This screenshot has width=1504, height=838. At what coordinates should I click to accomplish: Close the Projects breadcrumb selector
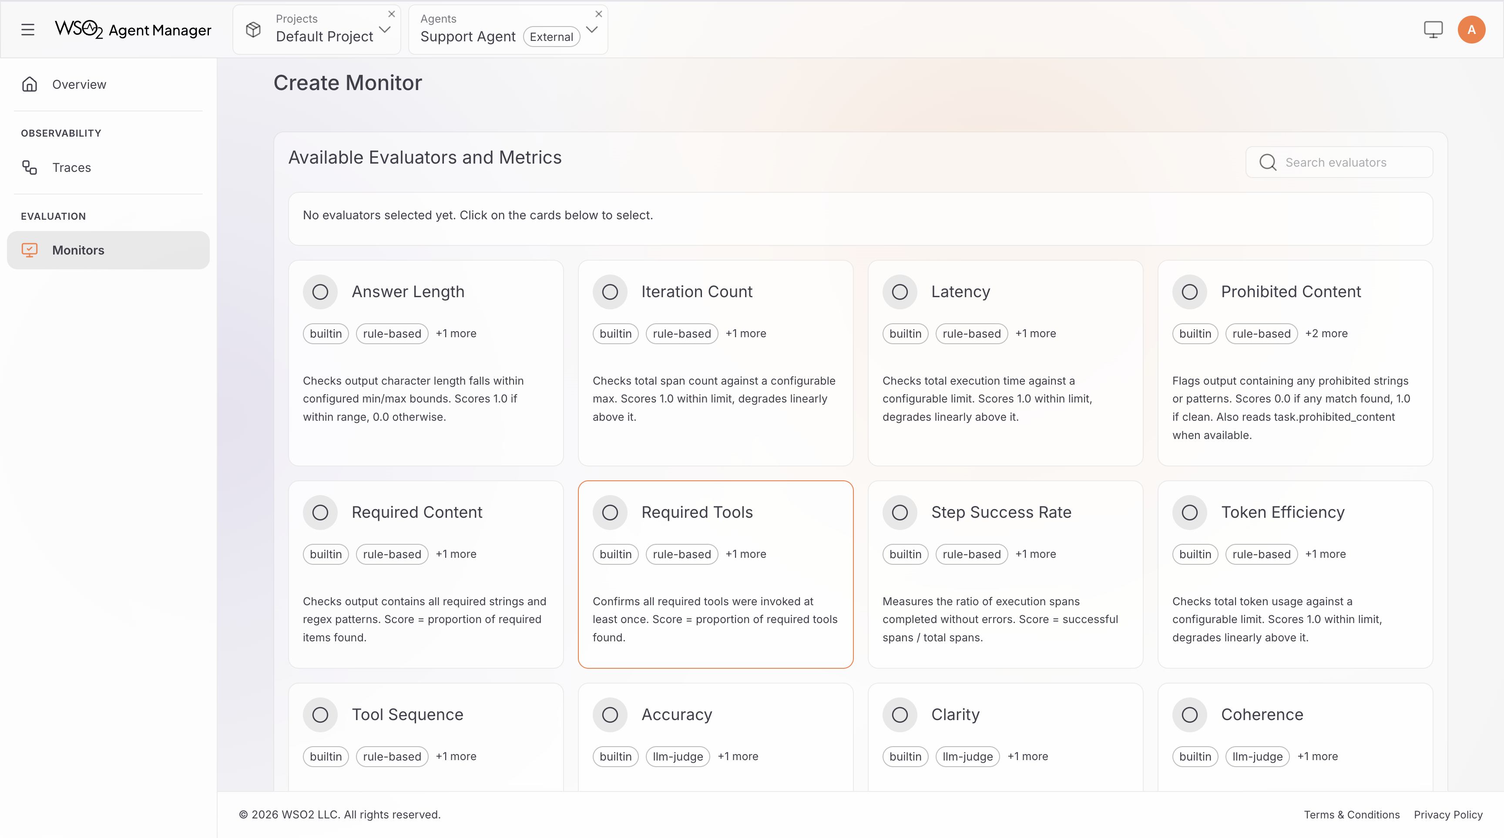(x=392, y=14)
